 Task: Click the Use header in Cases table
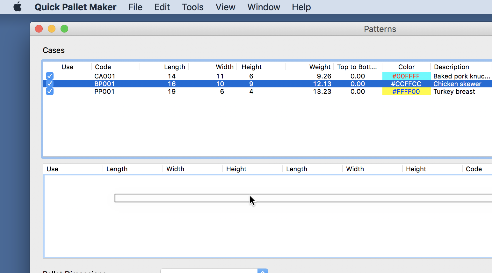68,67
